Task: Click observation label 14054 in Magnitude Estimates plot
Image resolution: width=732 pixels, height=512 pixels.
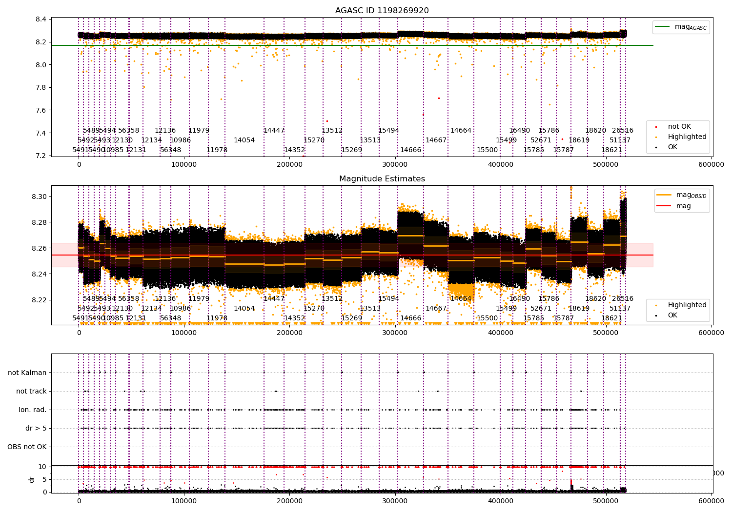Action: pos(244,309)
